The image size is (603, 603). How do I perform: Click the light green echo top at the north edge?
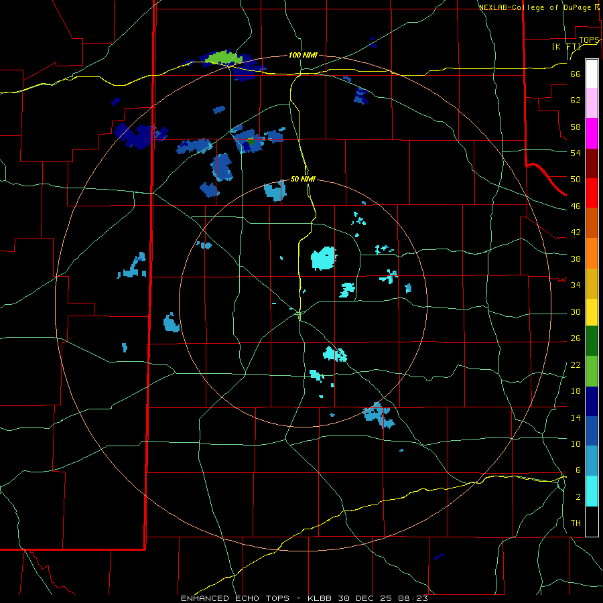click(x=224, y=58)
